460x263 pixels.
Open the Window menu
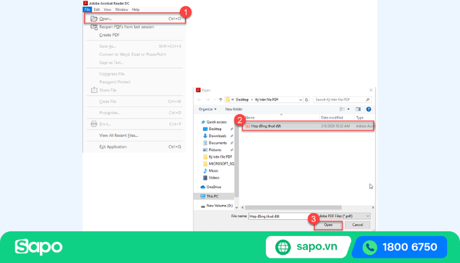[x=122, y=9]
